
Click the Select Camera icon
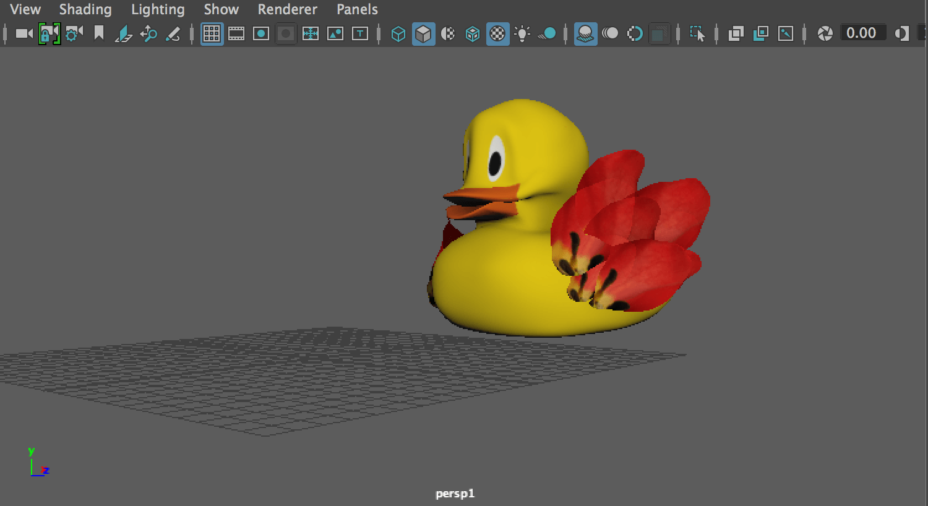click(x=24, y=33)
